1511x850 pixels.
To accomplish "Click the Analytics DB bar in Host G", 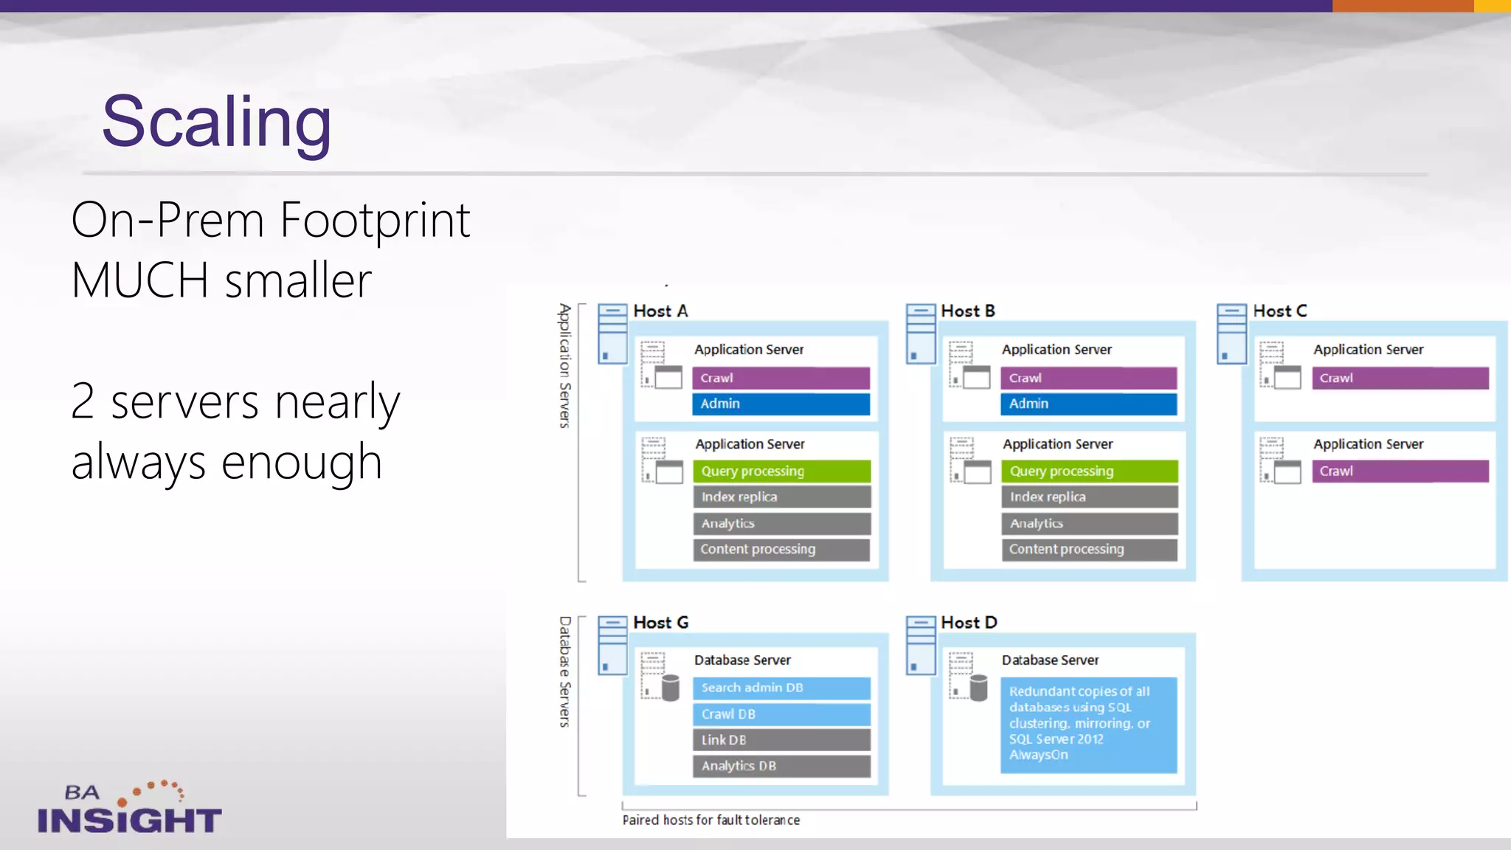I will pos(781,766).
